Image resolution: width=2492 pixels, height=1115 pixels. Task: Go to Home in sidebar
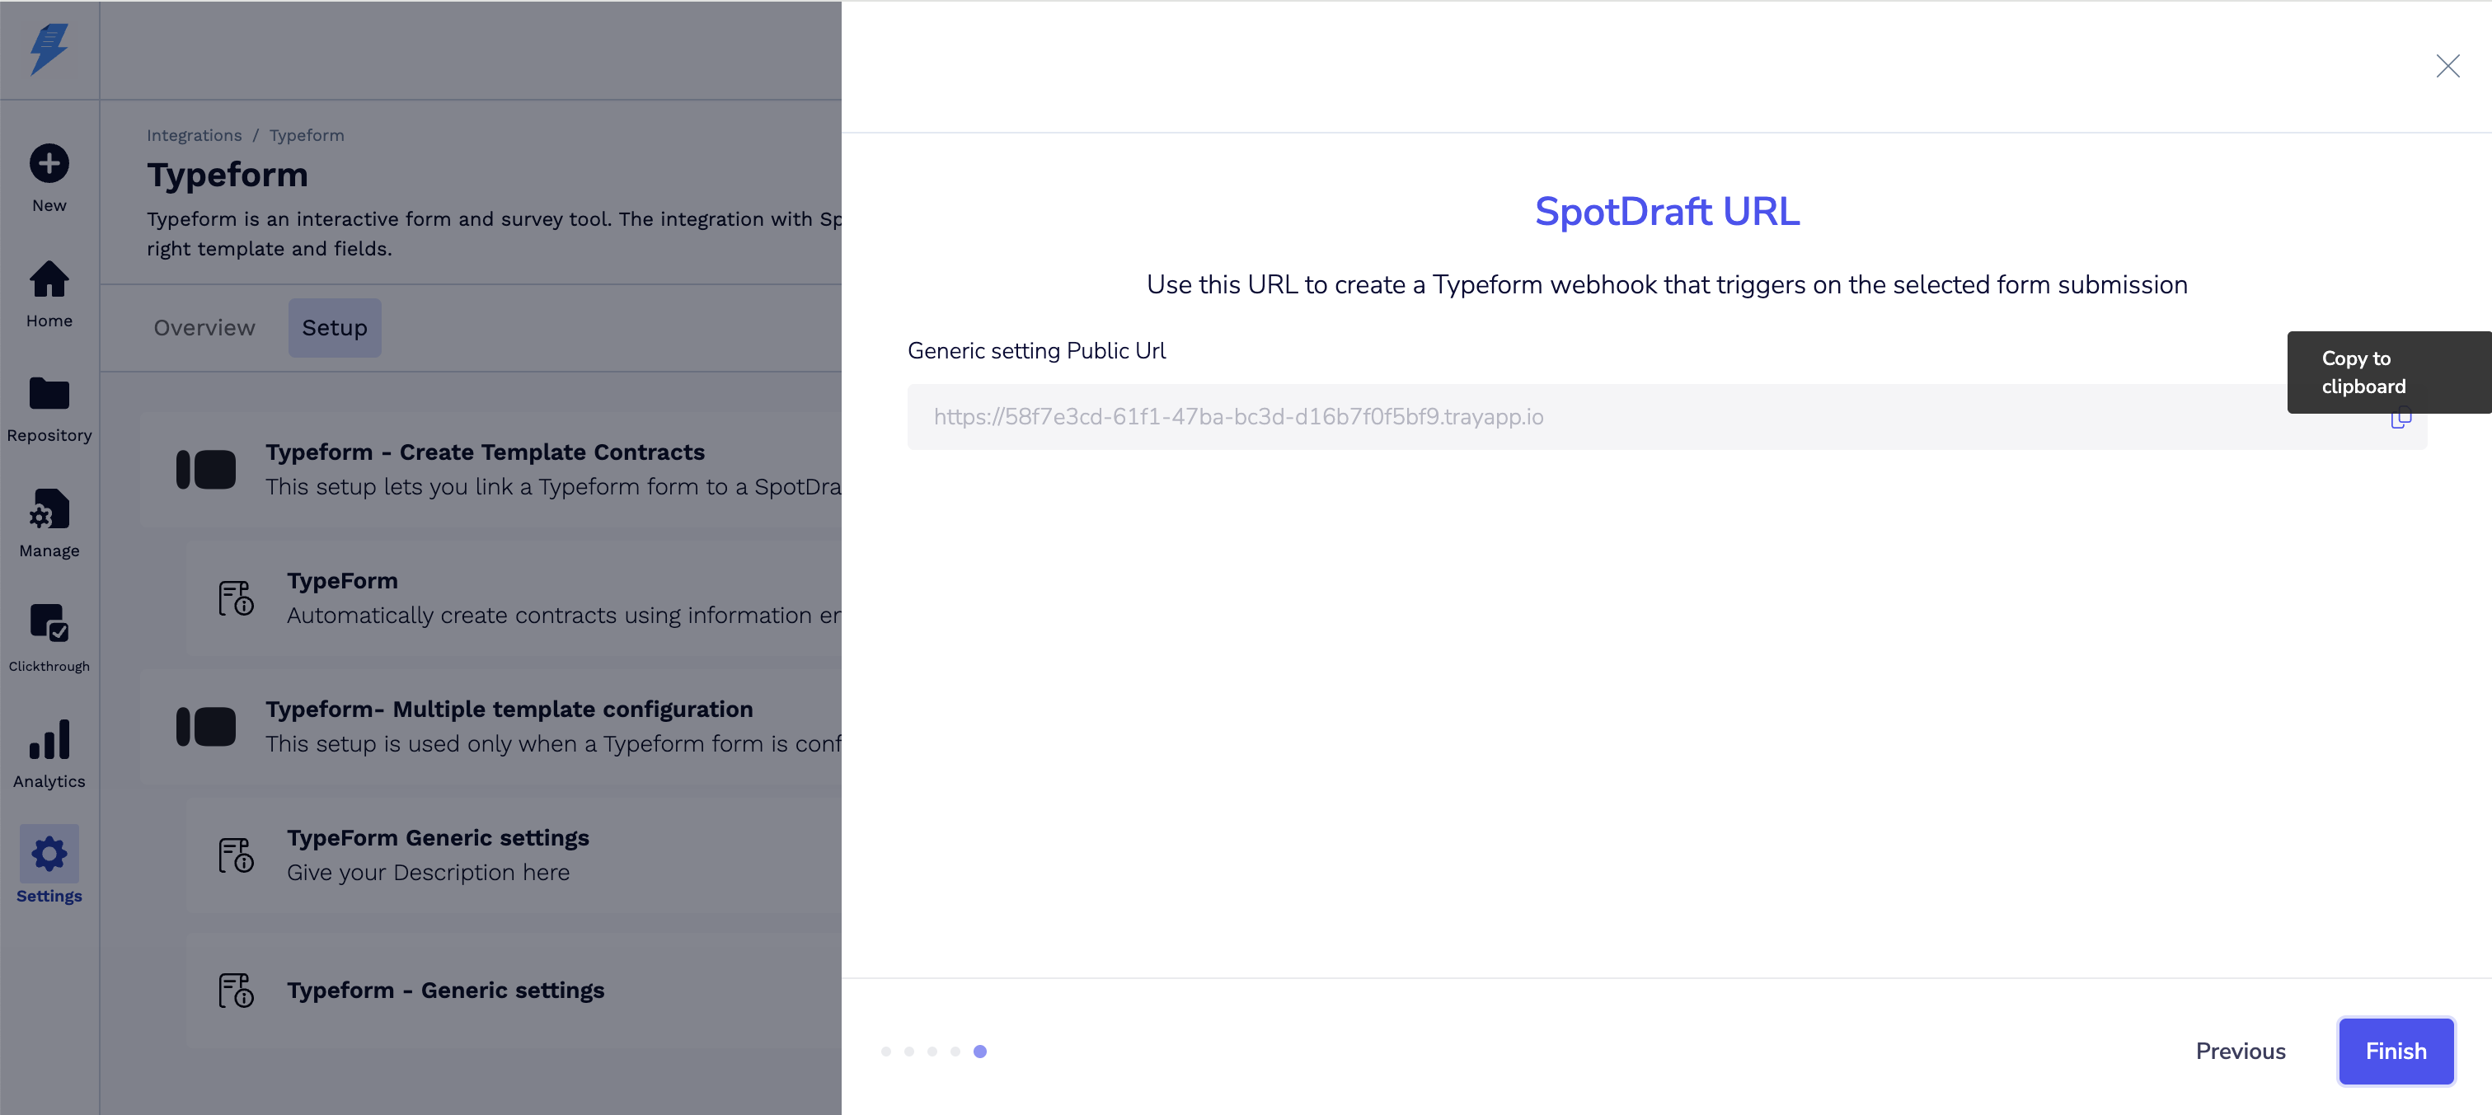point(49,279)
